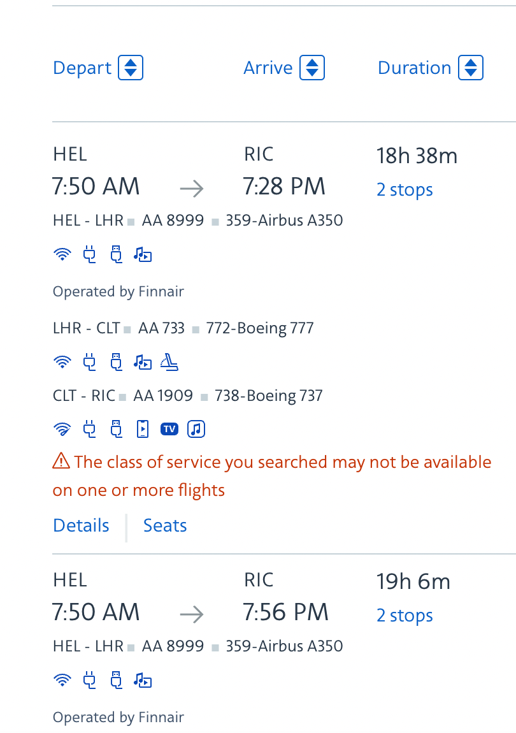
Task: Click entertainment icon on first HEL - LHR segment
Action: pos(143,255)
